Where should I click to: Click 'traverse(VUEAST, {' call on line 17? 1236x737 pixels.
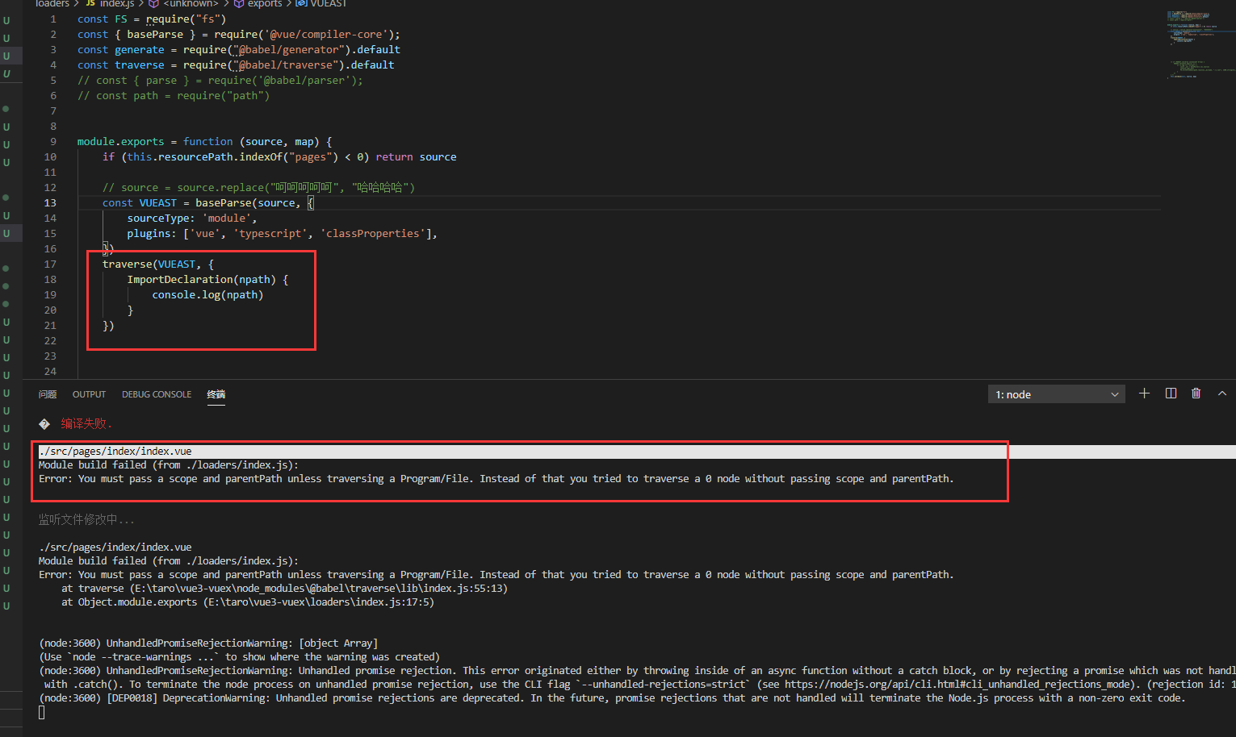click(x=158, y=264)
